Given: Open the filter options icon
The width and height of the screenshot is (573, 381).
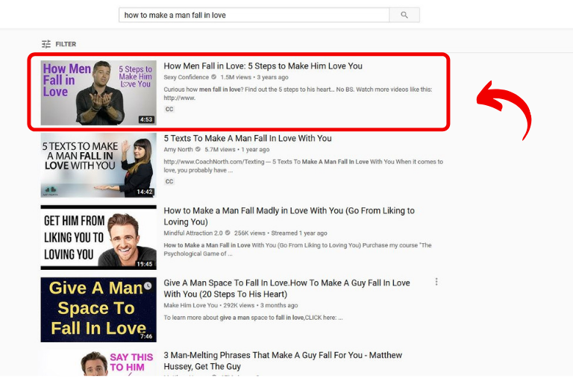Looking at the screenshot, I should 46,44.
